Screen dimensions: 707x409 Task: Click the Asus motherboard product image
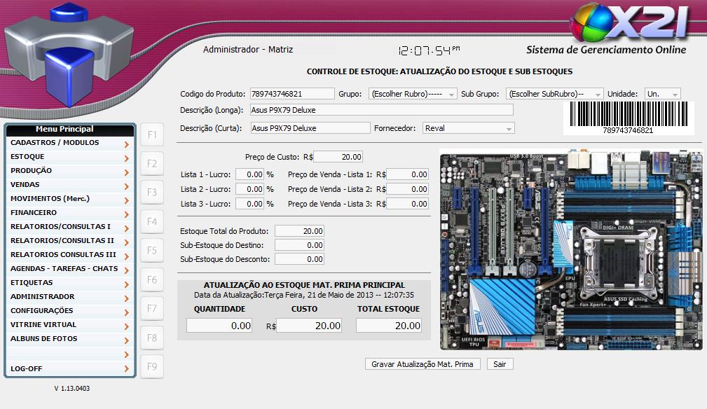pyautogui.click(x=570, y=249)
